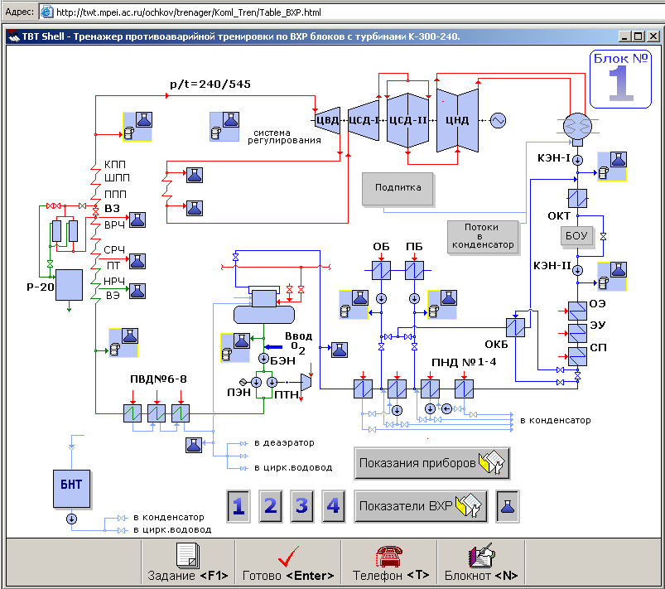Click the condenser above КЭН-I
This screenshot has height=589, width=665.
coord(577,126)
